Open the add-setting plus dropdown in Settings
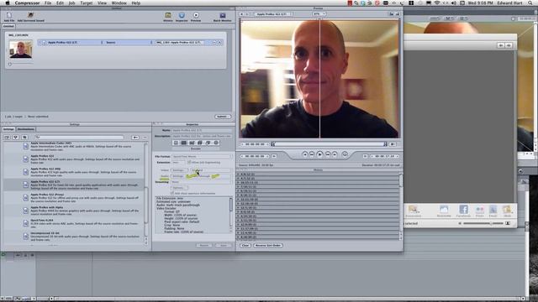 click(135, 138)
